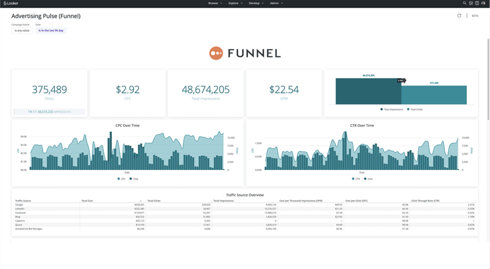The width and height of the screenshot is (490, 269).
Task: Toggle Total Clicks legend in funnel chart
Action: click(x=415, y=109)
